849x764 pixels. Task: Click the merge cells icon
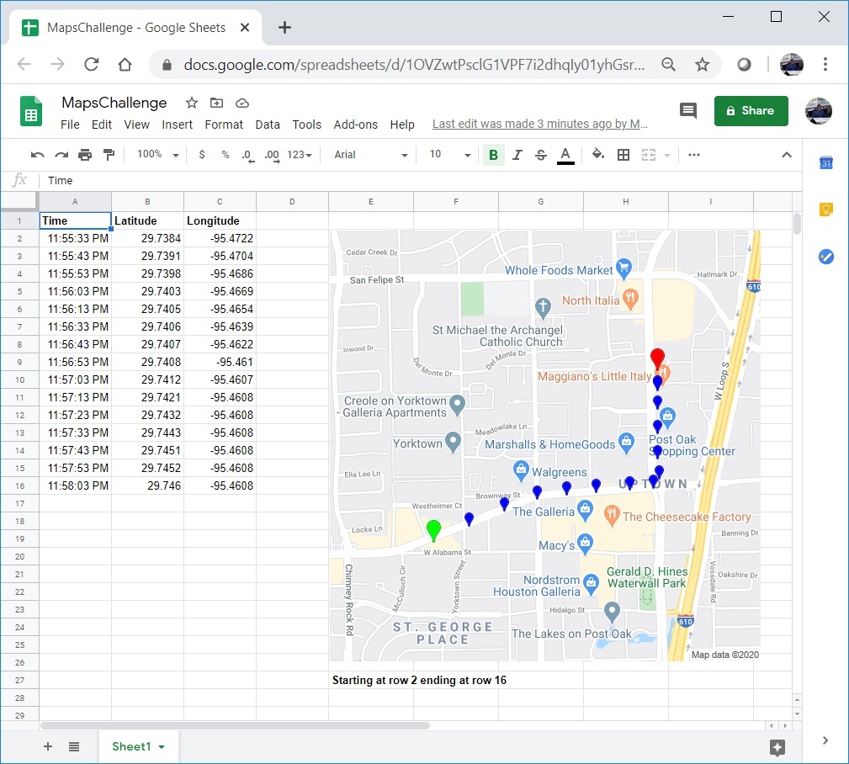tap(649, 155)
